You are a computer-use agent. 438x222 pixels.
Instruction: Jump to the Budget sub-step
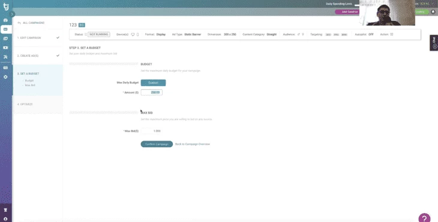point(29,81)
